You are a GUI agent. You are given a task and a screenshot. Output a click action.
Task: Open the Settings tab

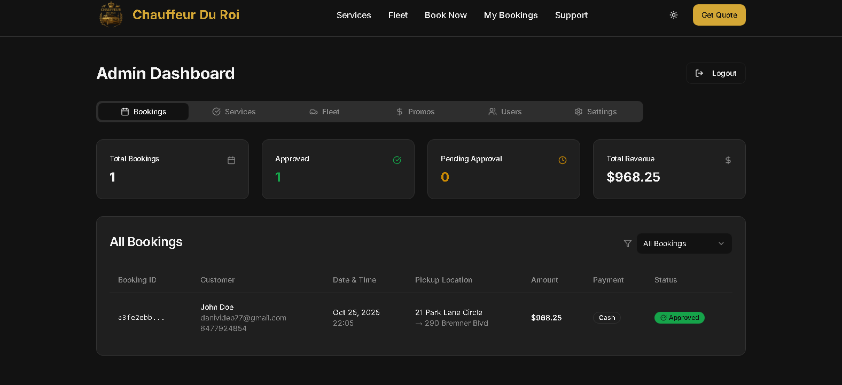pos(595,112)
